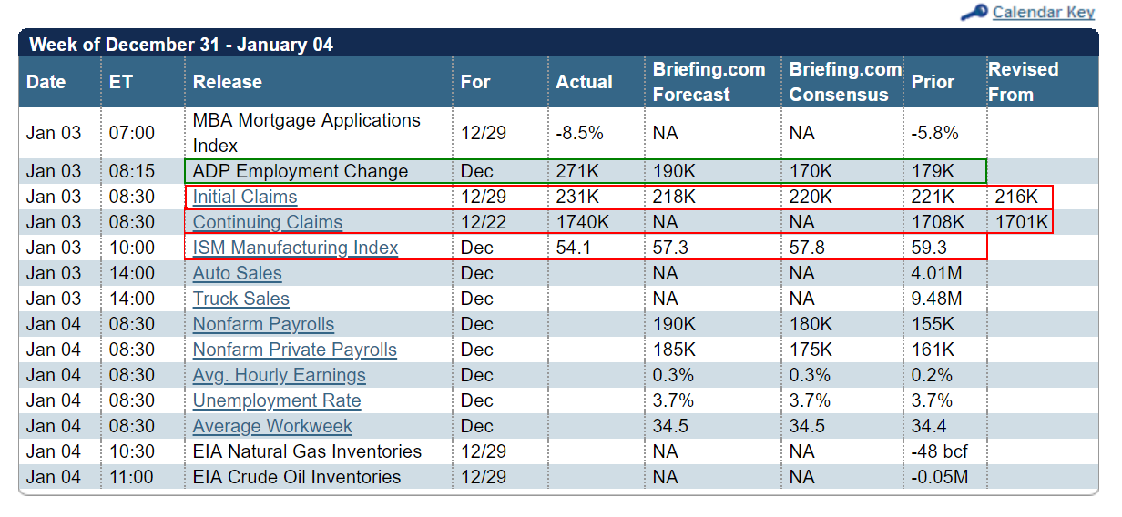Click the Release column header
1122x517 pixels.
[x=228, y=82]
